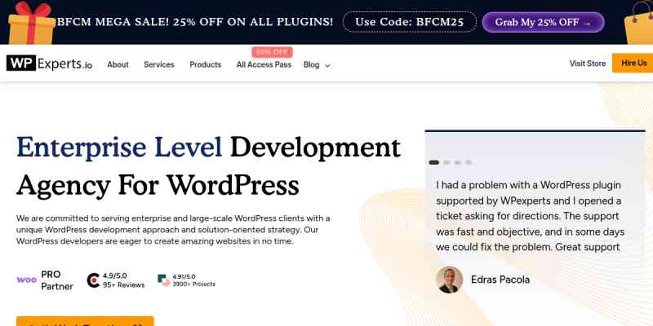Click the gift box icon in sale banner

click(x=28, y=21)
